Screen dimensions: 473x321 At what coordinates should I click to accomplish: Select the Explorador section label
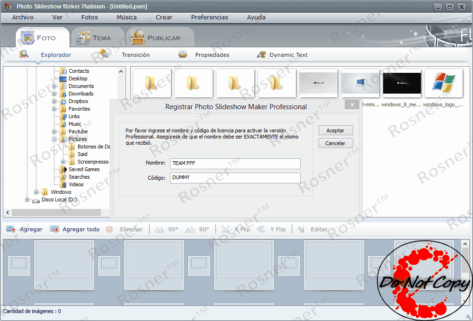click(56, 55)
